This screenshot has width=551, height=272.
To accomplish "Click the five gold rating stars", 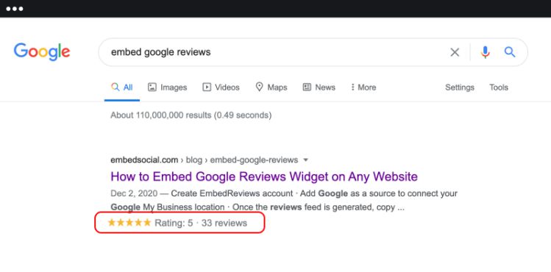I will 129,223.
